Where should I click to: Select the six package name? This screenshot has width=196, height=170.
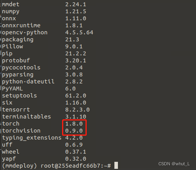pos(7,103)
